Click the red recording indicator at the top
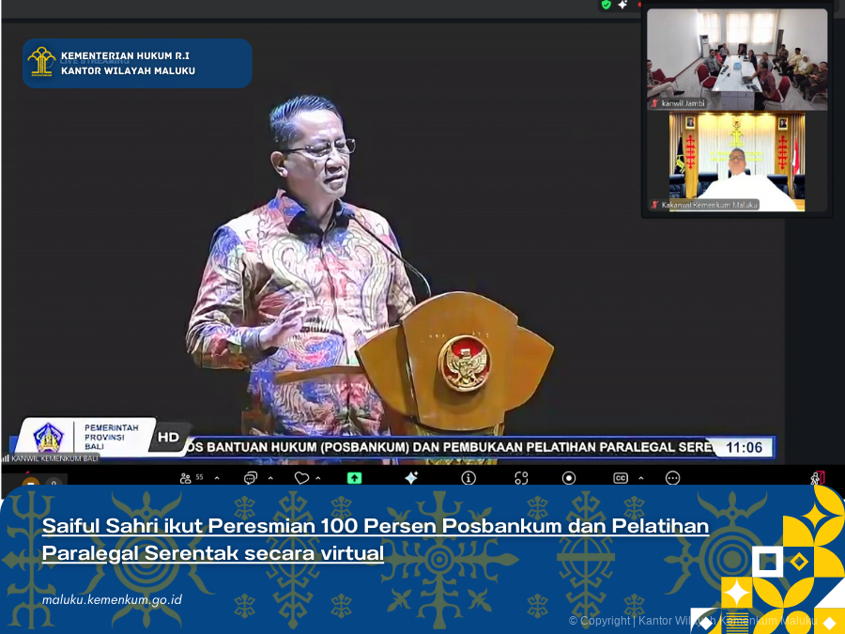The width and height of the screenshot is (845, 634). 639,5
